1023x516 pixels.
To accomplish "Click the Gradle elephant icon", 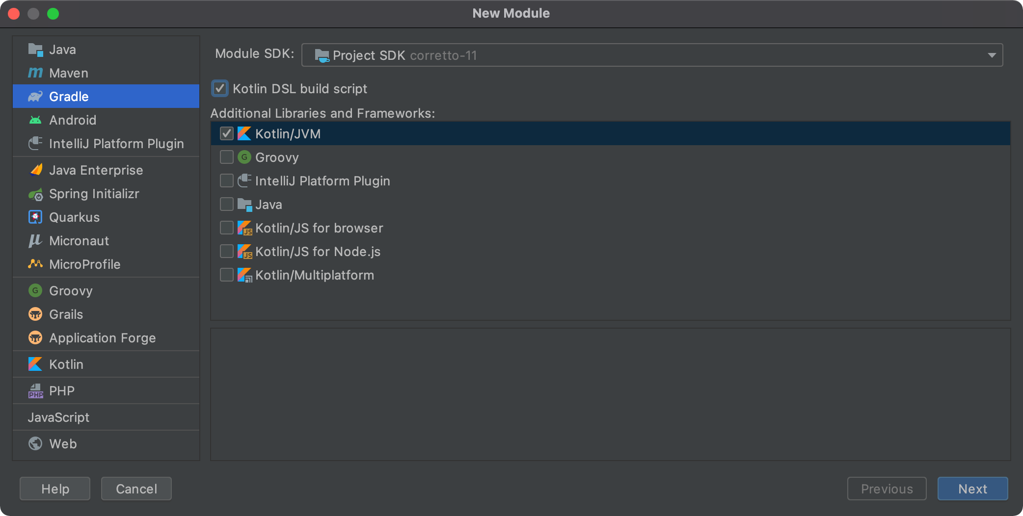I will [x=35, y=97].
